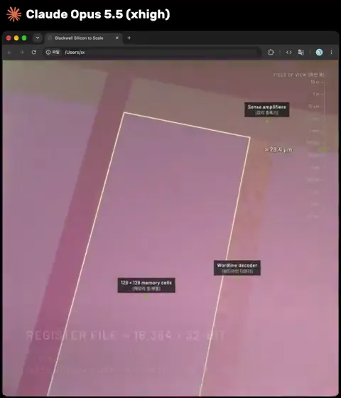Click the orange Claude starburst logo
Screen dimensions: 341x398
coord(14,14)
